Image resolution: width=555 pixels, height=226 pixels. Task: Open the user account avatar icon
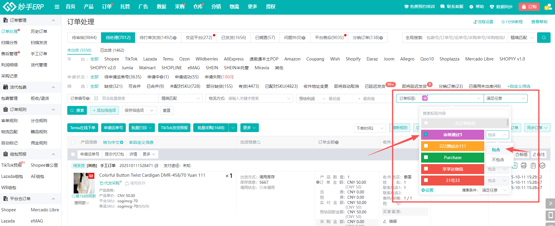548,7
